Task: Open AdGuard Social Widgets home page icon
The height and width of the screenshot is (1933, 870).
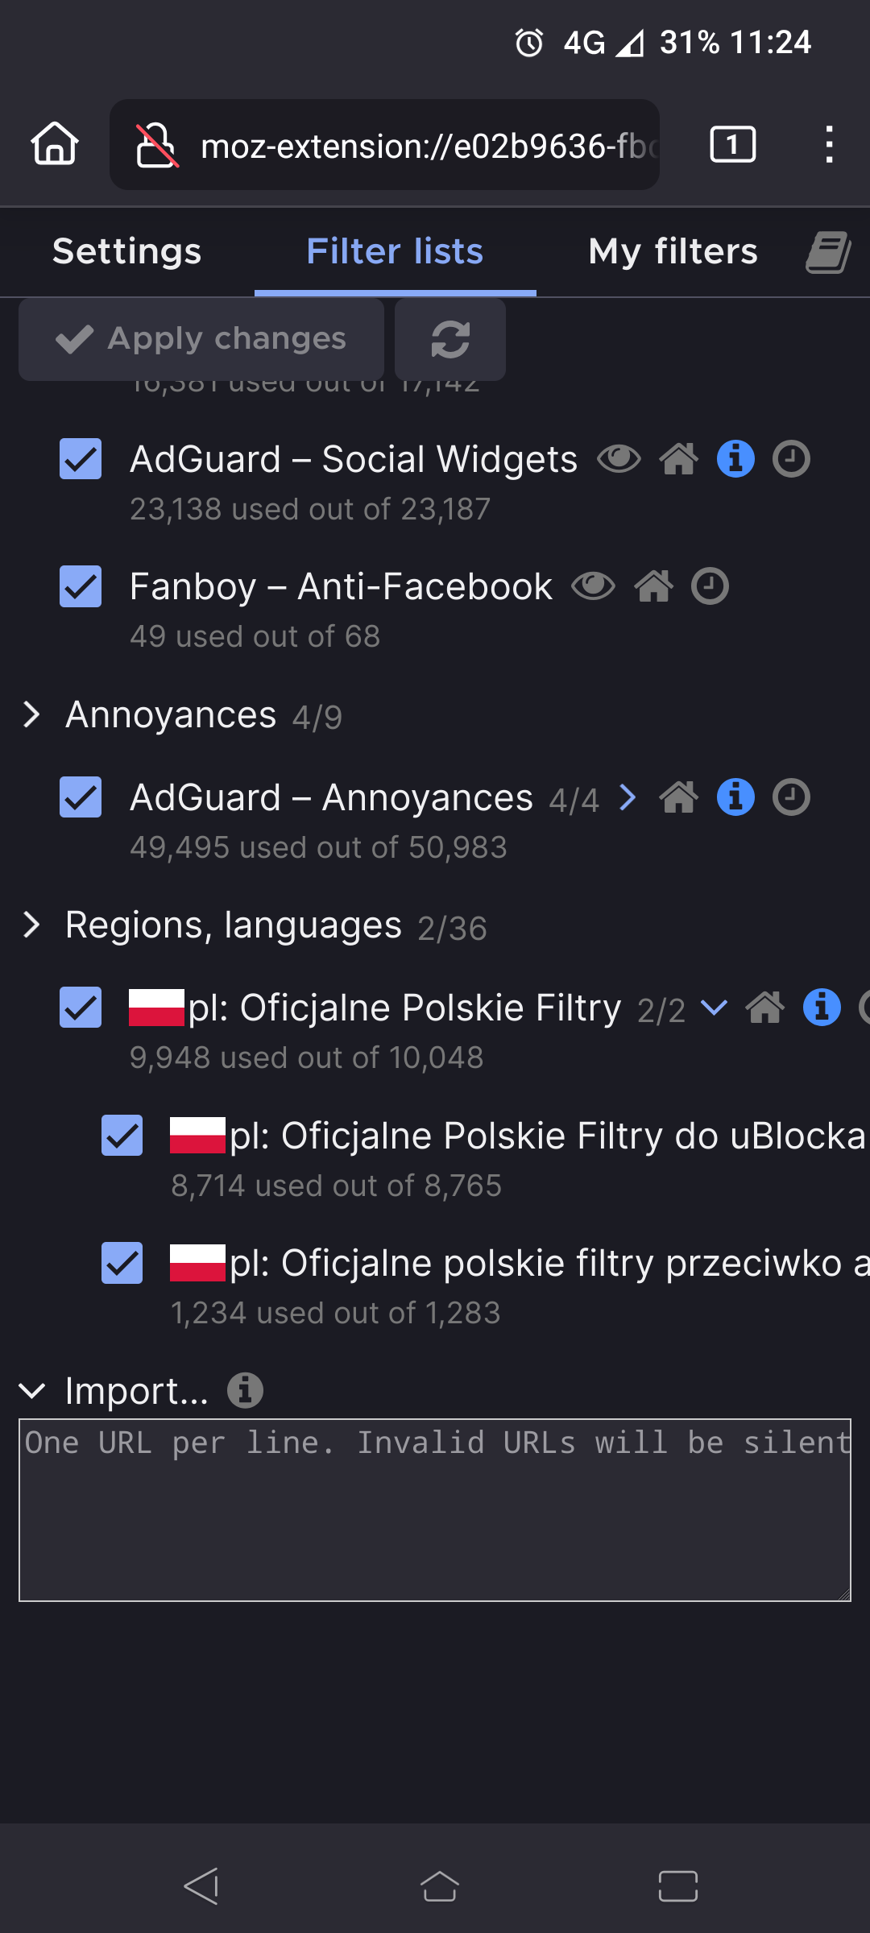Action: click(679, 460)
